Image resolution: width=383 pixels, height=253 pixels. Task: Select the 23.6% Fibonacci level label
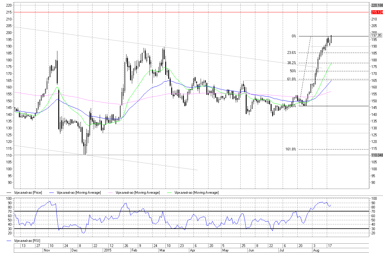tap(291, 53)
